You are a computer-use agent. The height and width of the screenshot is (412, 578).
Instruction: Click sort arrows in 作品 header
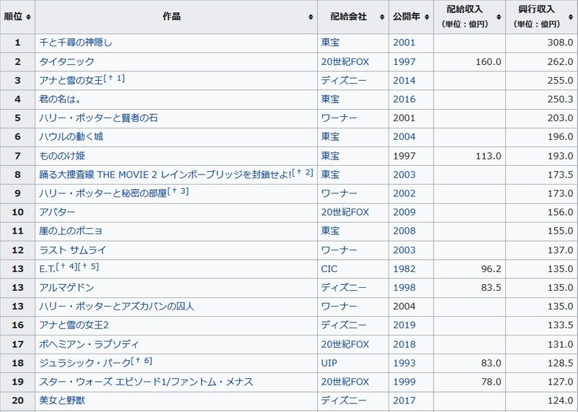pyautogui.click(x=311, y=17)
